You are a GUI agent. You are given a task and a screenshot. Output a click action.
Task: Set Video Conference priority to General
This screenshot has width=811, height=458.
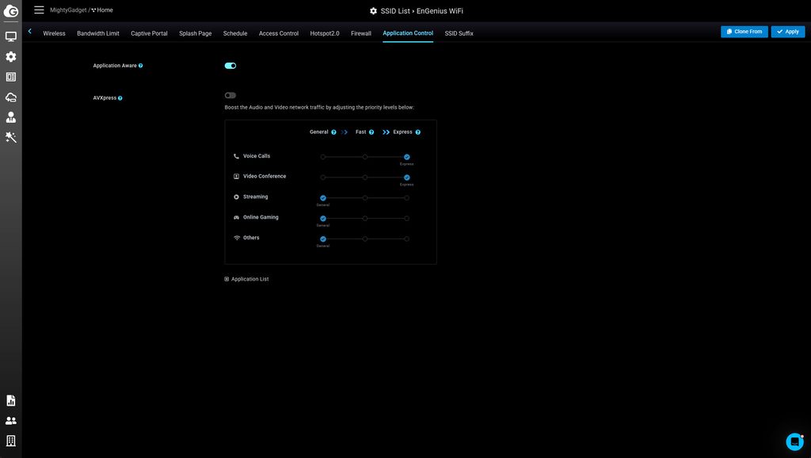[x=323, y=177]
